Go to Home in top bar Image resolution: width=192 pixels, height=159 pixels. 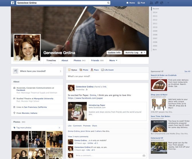pos(131,3)
